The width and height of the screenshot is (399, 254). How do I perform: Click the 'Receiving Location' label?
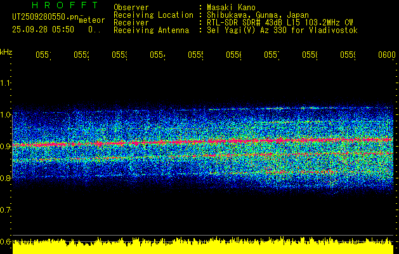(154, 15)
